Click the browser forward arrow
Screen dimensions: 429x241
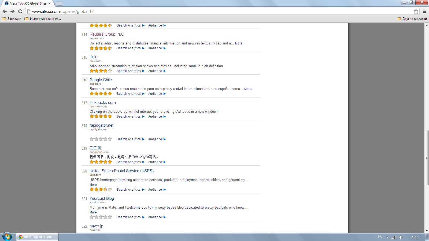[x=12, y=11]
